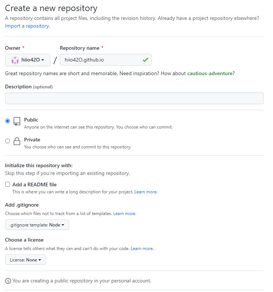Open the License None dropdown
The height and width of the screenshot is (292, 273).
[x=25, y=260]
